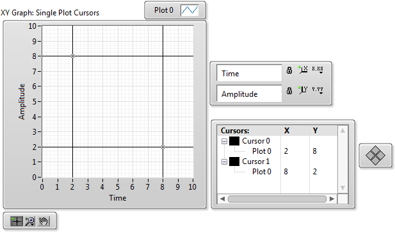Viewport: 395px width, 232px height.
Task: Click the Amplitude y-axis label
Action: 22,102
